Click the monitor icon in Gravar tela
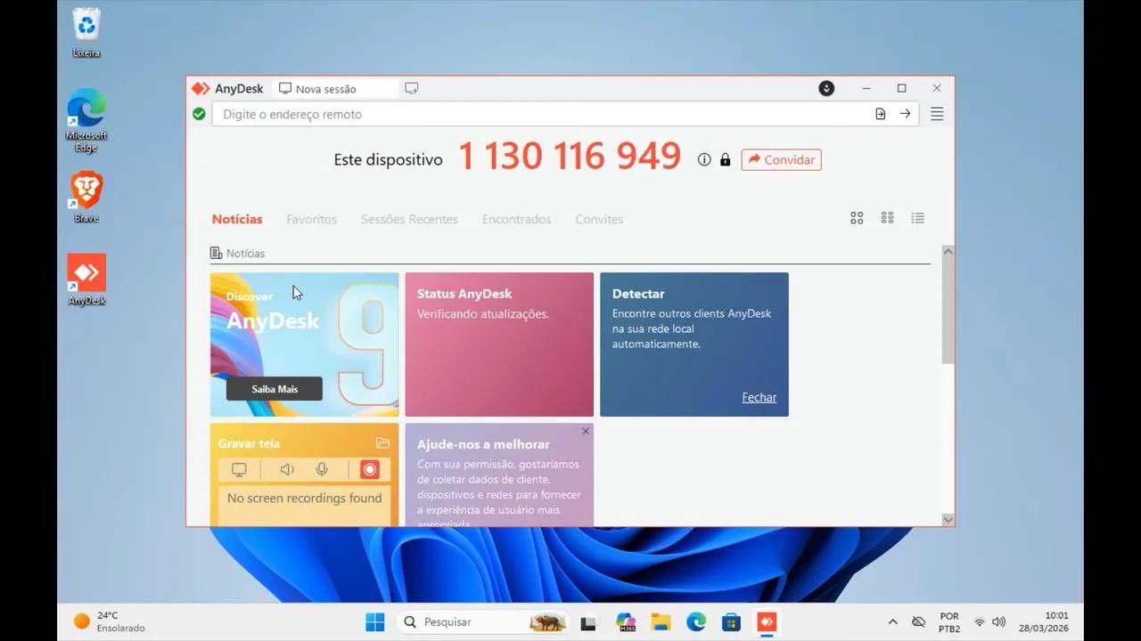The height and width of the screenshot is (641, 1141). pos(239,470)
